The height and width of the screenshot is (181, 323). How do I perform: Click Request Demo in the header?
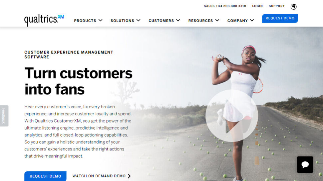280,18
